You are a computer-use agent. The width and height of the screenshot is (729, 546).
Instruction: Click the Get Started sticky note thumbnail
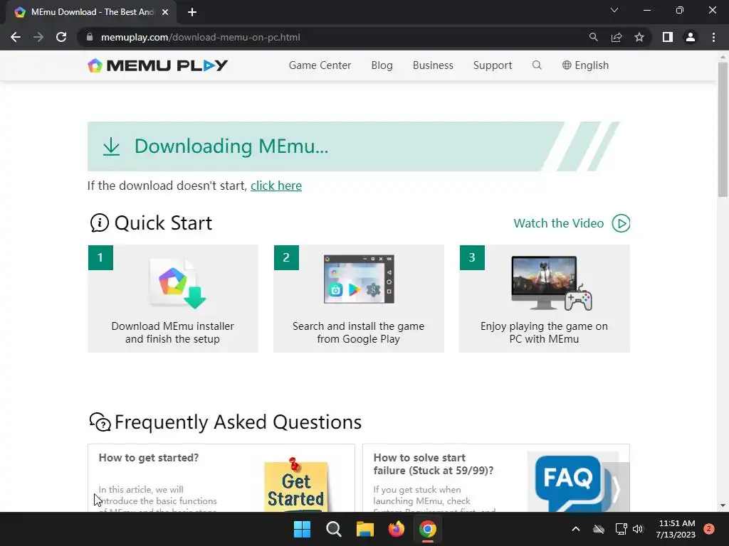(x=295, y=486)
